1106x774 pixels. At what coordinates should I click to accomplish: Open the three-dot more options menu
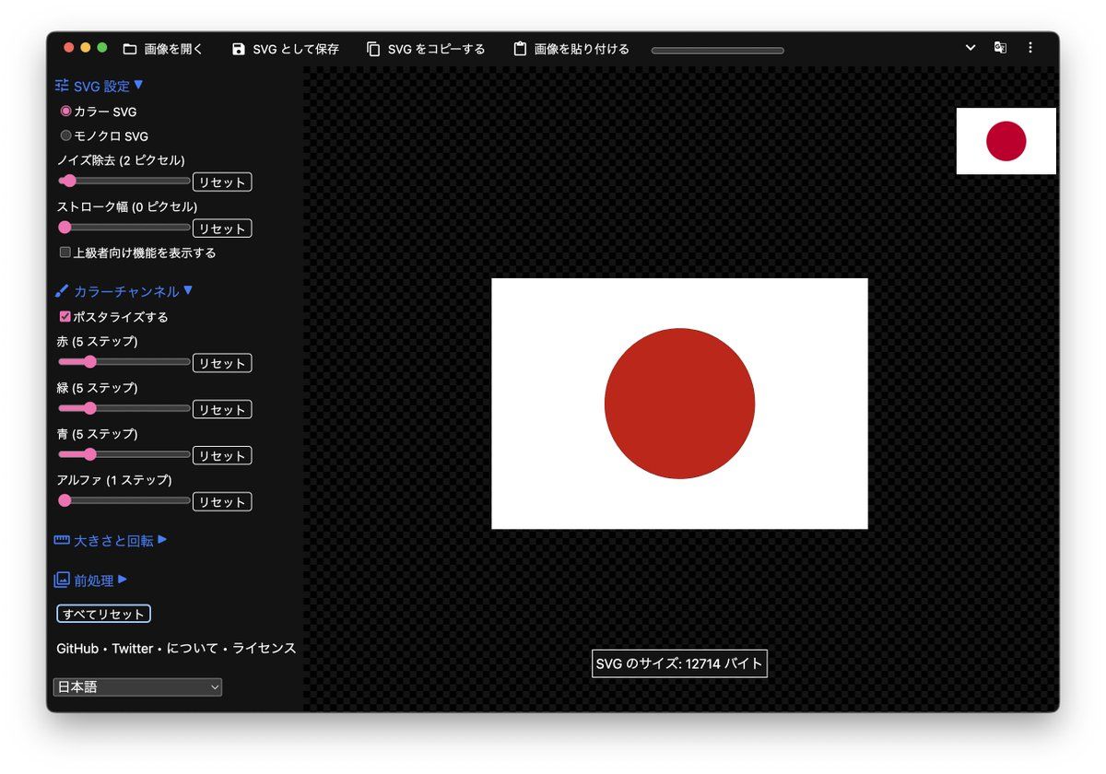[1030, 48]
